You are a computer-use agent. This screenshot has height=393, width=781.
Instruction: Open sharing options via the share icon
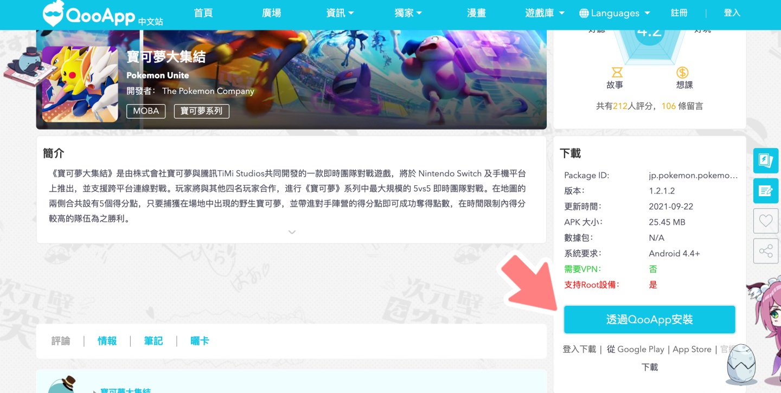(765, 250)
